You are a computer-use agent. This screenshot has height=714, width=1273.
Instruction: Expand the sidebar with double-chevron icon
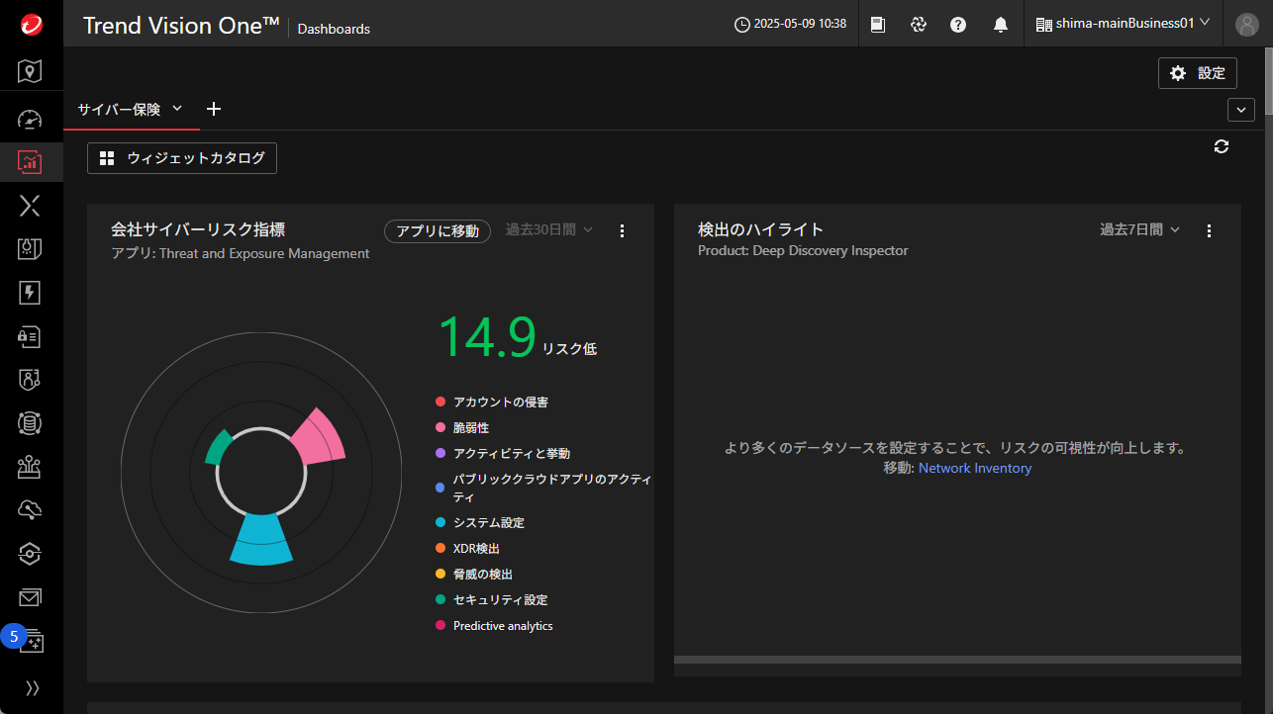click(32, 688)
